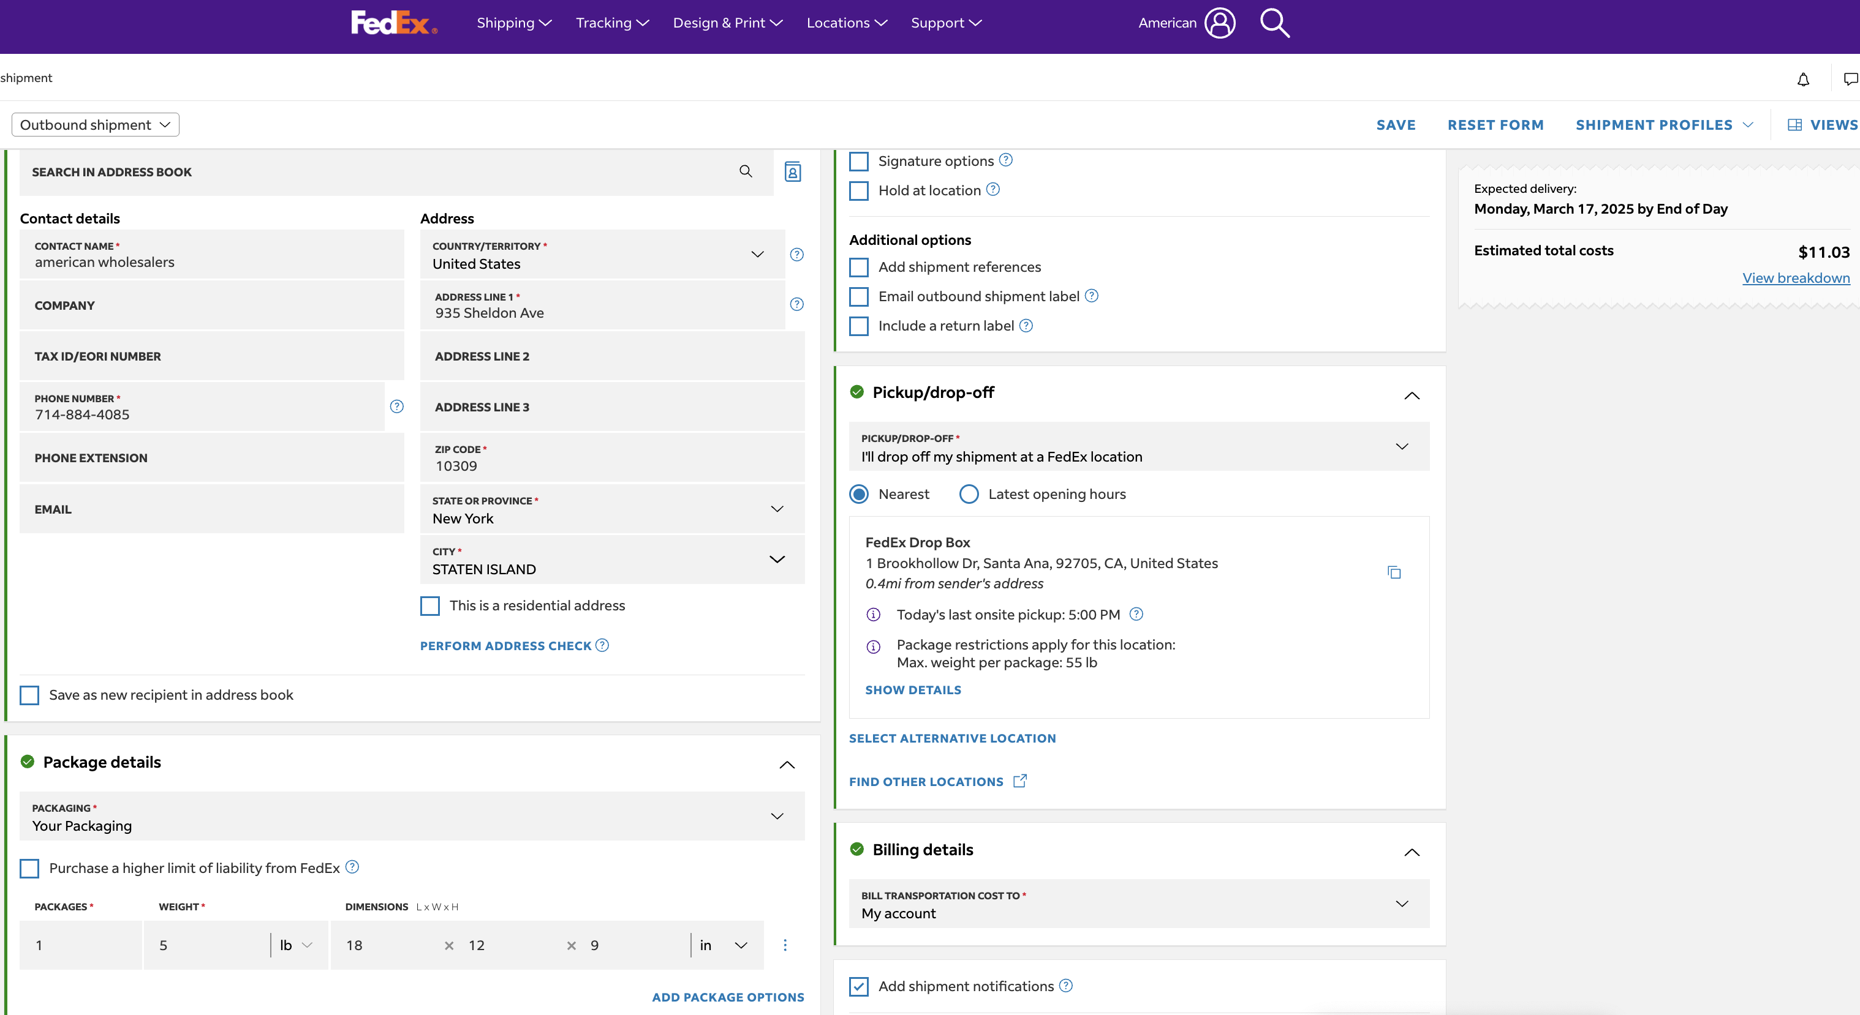Show help for Perform Address Check

(602, 645)
